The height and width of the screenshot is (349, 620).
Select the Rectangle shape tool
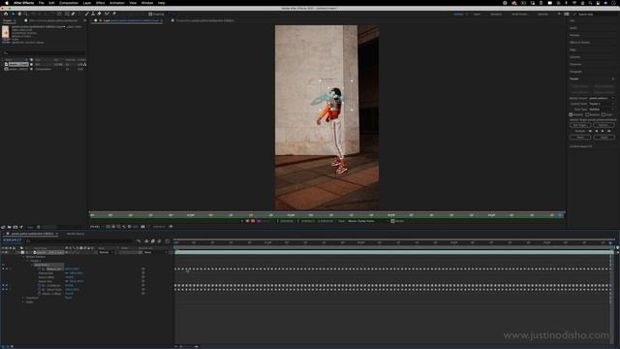67,14
